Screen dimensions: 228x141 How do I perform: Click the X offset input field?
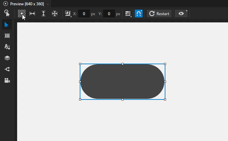[84, 14]
